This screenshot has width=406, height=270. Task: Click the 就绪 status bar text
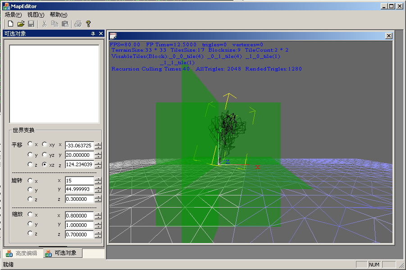click(8, 265)
